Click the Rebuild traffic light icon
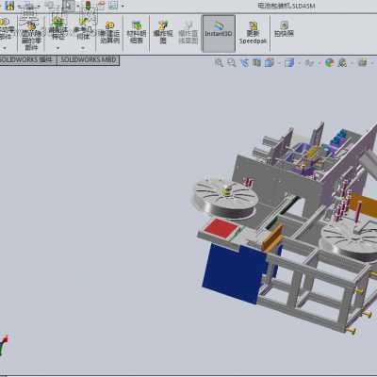The width and height of the screenshot is (377, 377). pos(88,6)
